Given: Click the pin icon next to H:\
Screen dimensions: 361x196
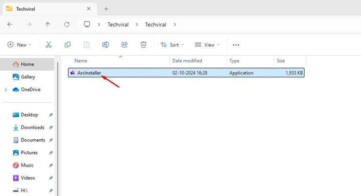Looking at the screenshot, I should point(51,190).
